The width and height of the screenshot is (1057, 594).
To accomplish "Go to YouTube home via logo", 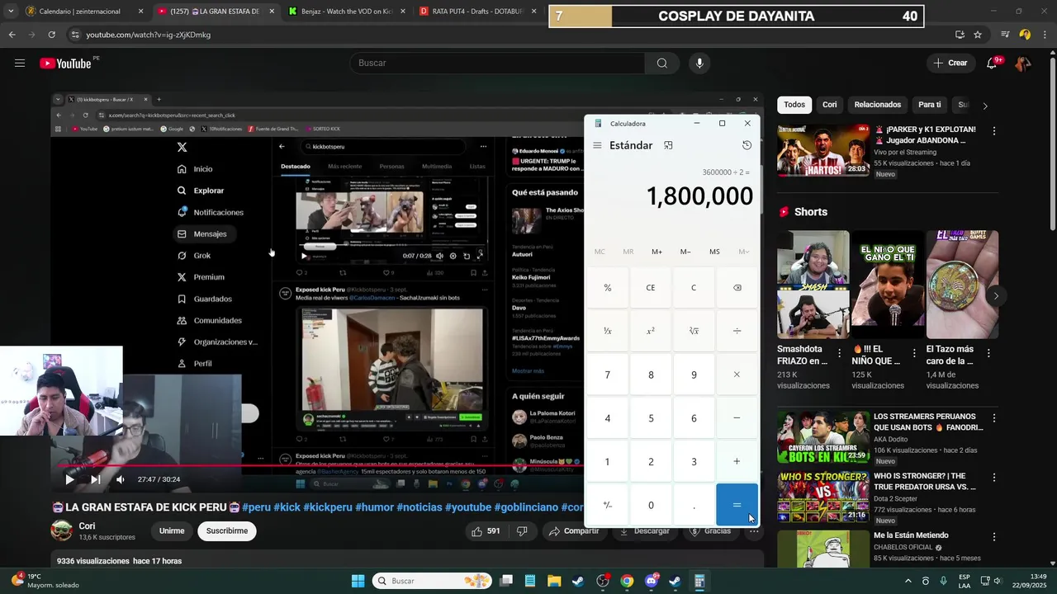I will [x=65, y=64].
